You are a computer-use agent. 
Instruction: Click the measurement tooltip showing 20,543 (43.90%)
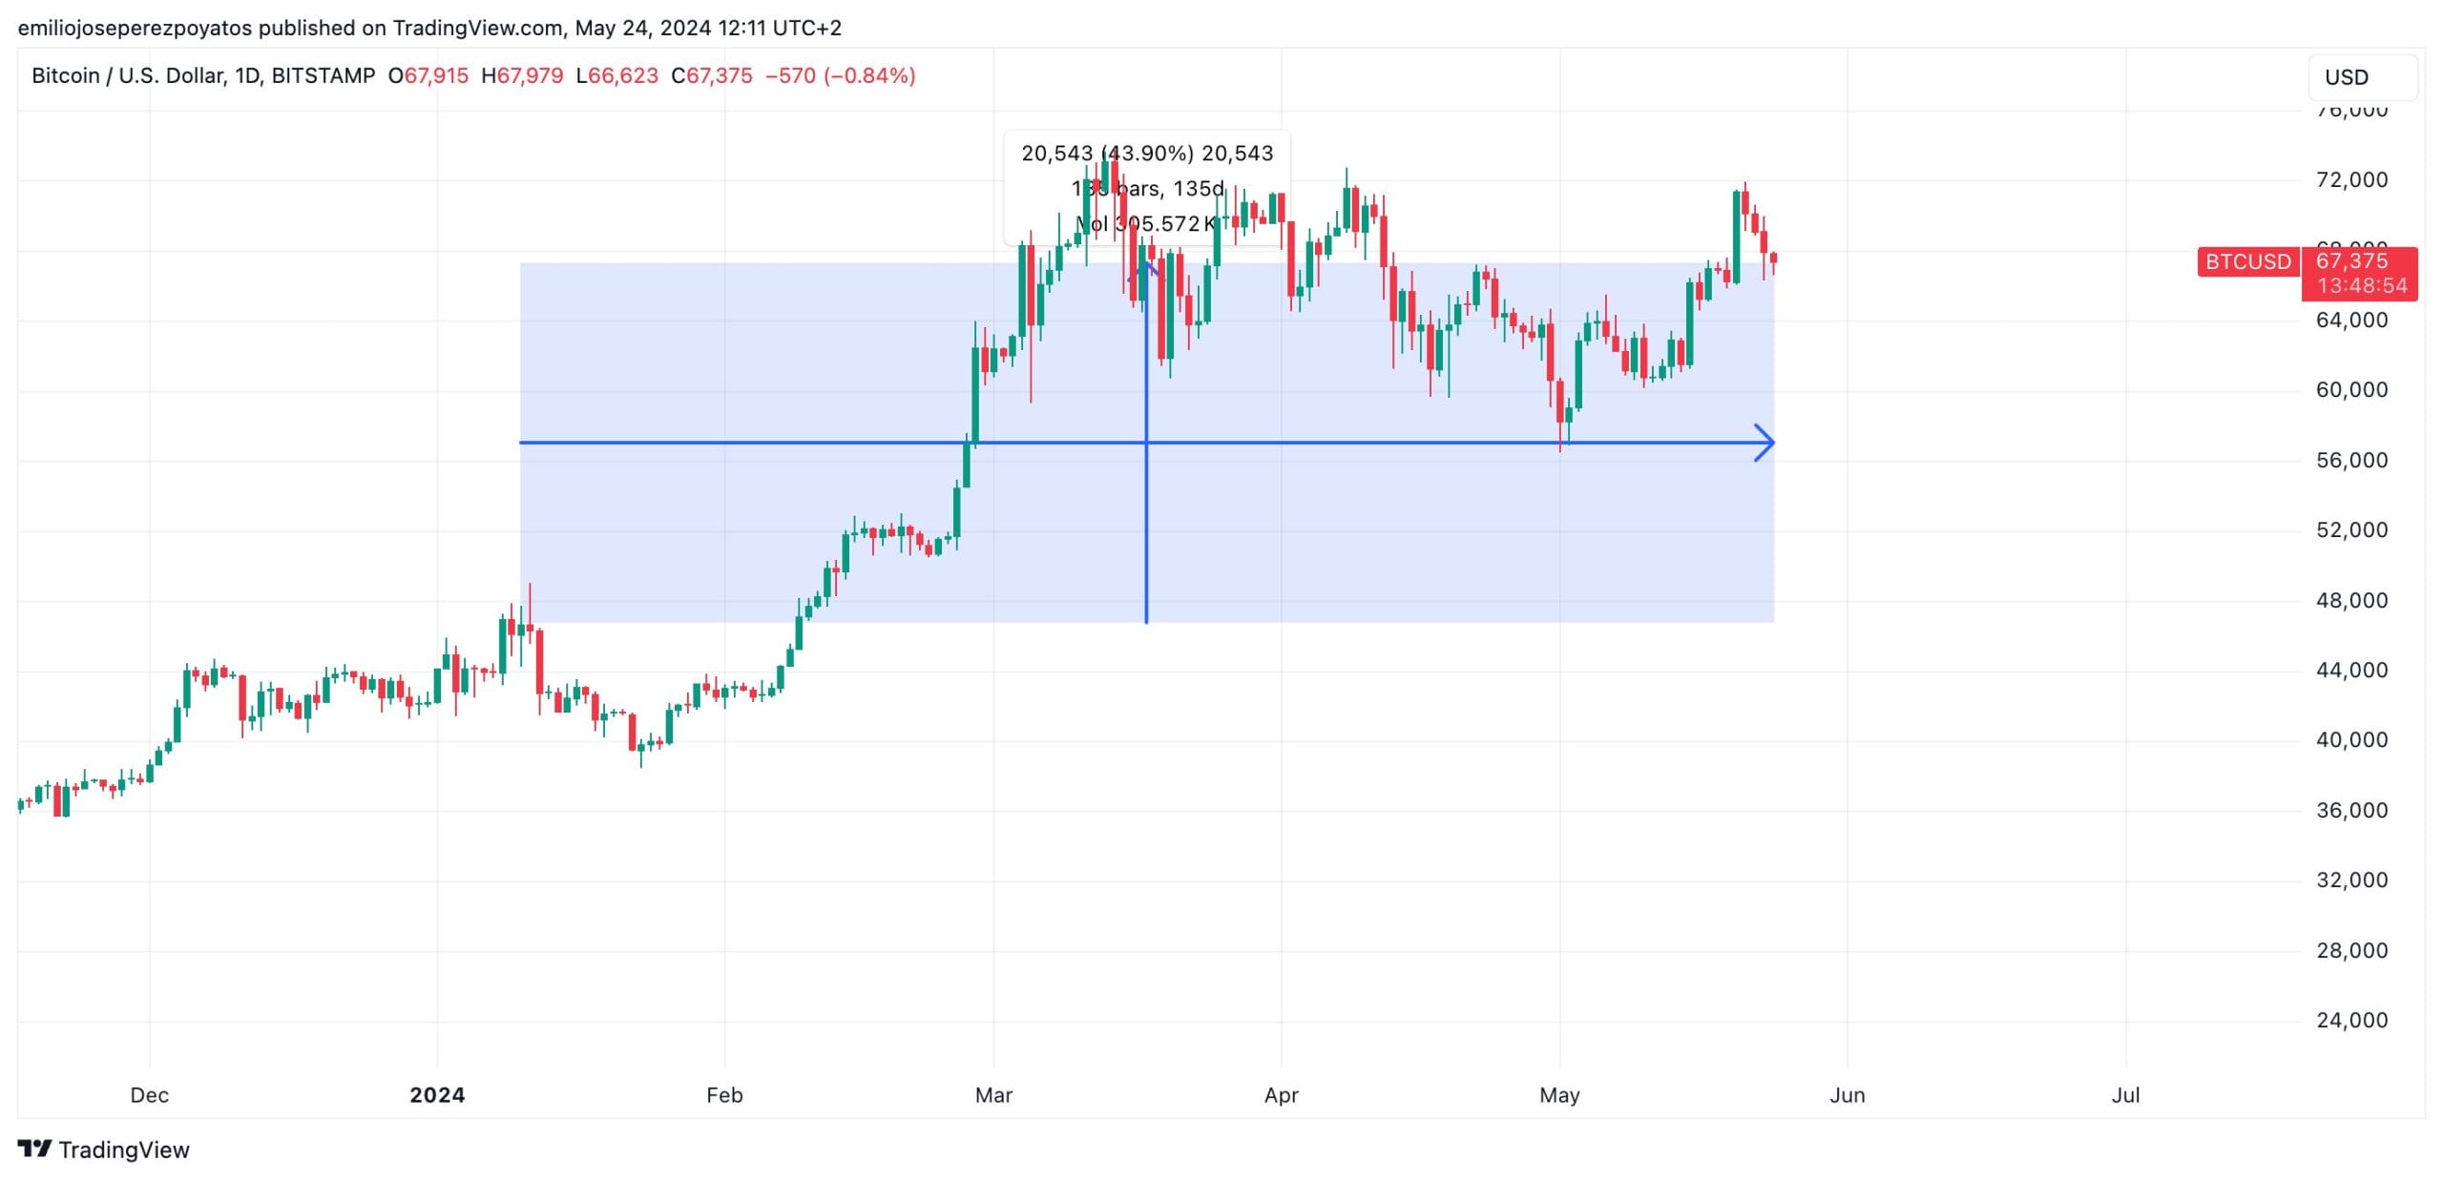pyautogui.click(x=1146, y=153)
